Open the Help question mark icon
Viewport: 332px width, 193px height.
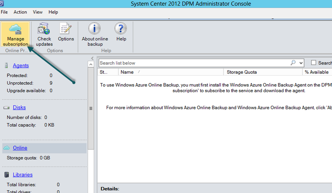121,29
